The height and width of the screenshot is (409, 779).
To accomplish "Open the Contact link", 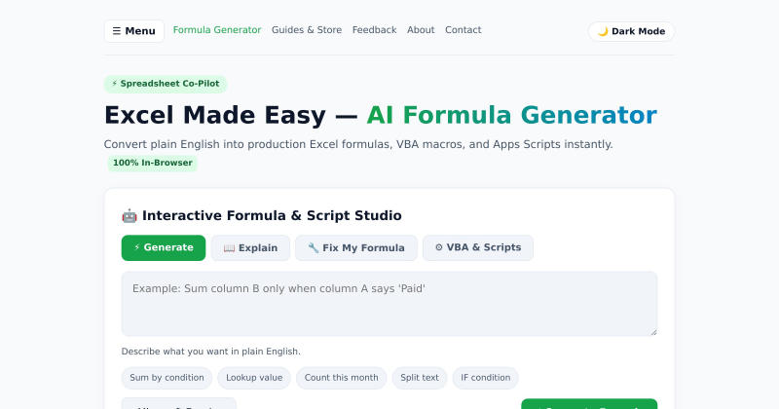I will pos(464,30).
